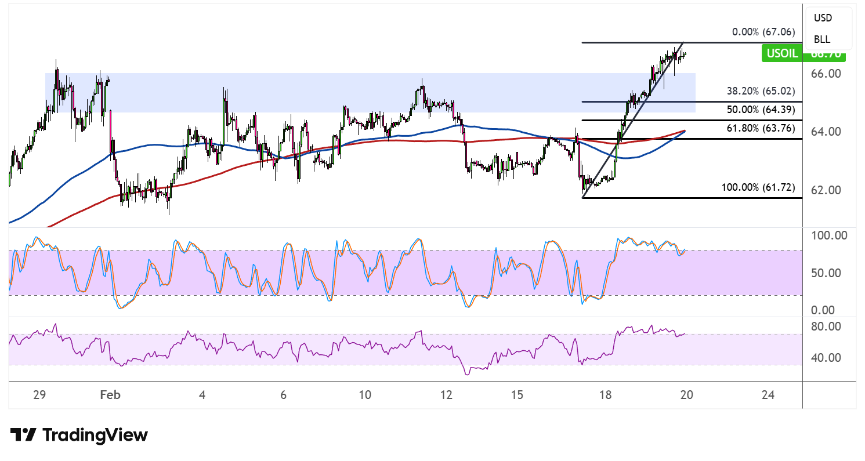Select the USD currency label
865x461 pixels.
point(823,18)
